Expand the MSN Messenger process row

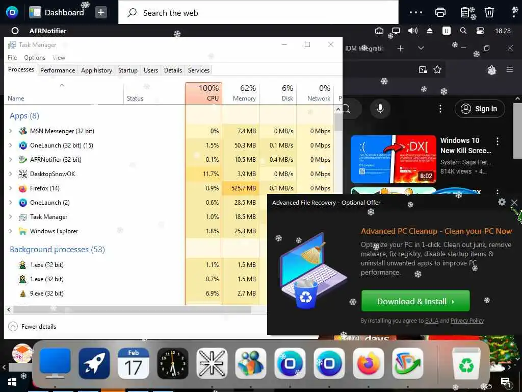click(10, 131)
